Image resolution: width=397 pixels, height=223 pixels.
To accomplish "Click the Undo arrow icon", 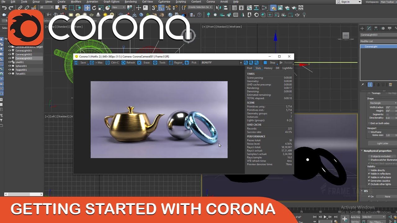I will coord(4,8).
